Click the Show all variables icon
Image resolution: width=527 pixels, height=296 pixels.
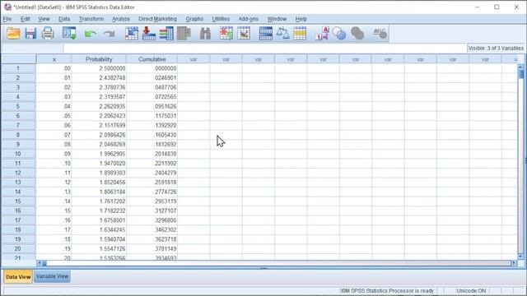[x=357, y=34]
